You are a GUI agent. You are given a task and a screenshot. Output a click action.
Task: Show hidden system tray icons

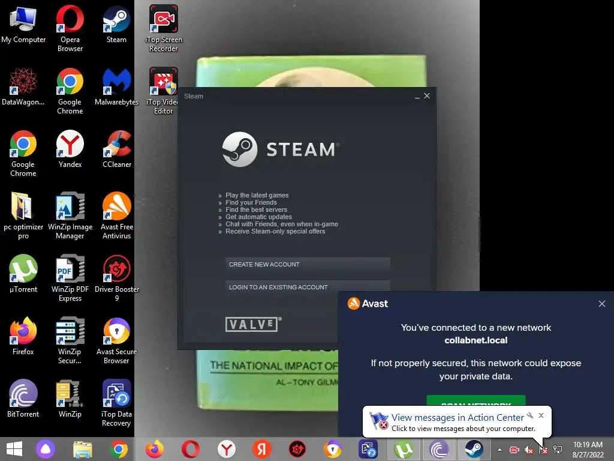[499, 450]
